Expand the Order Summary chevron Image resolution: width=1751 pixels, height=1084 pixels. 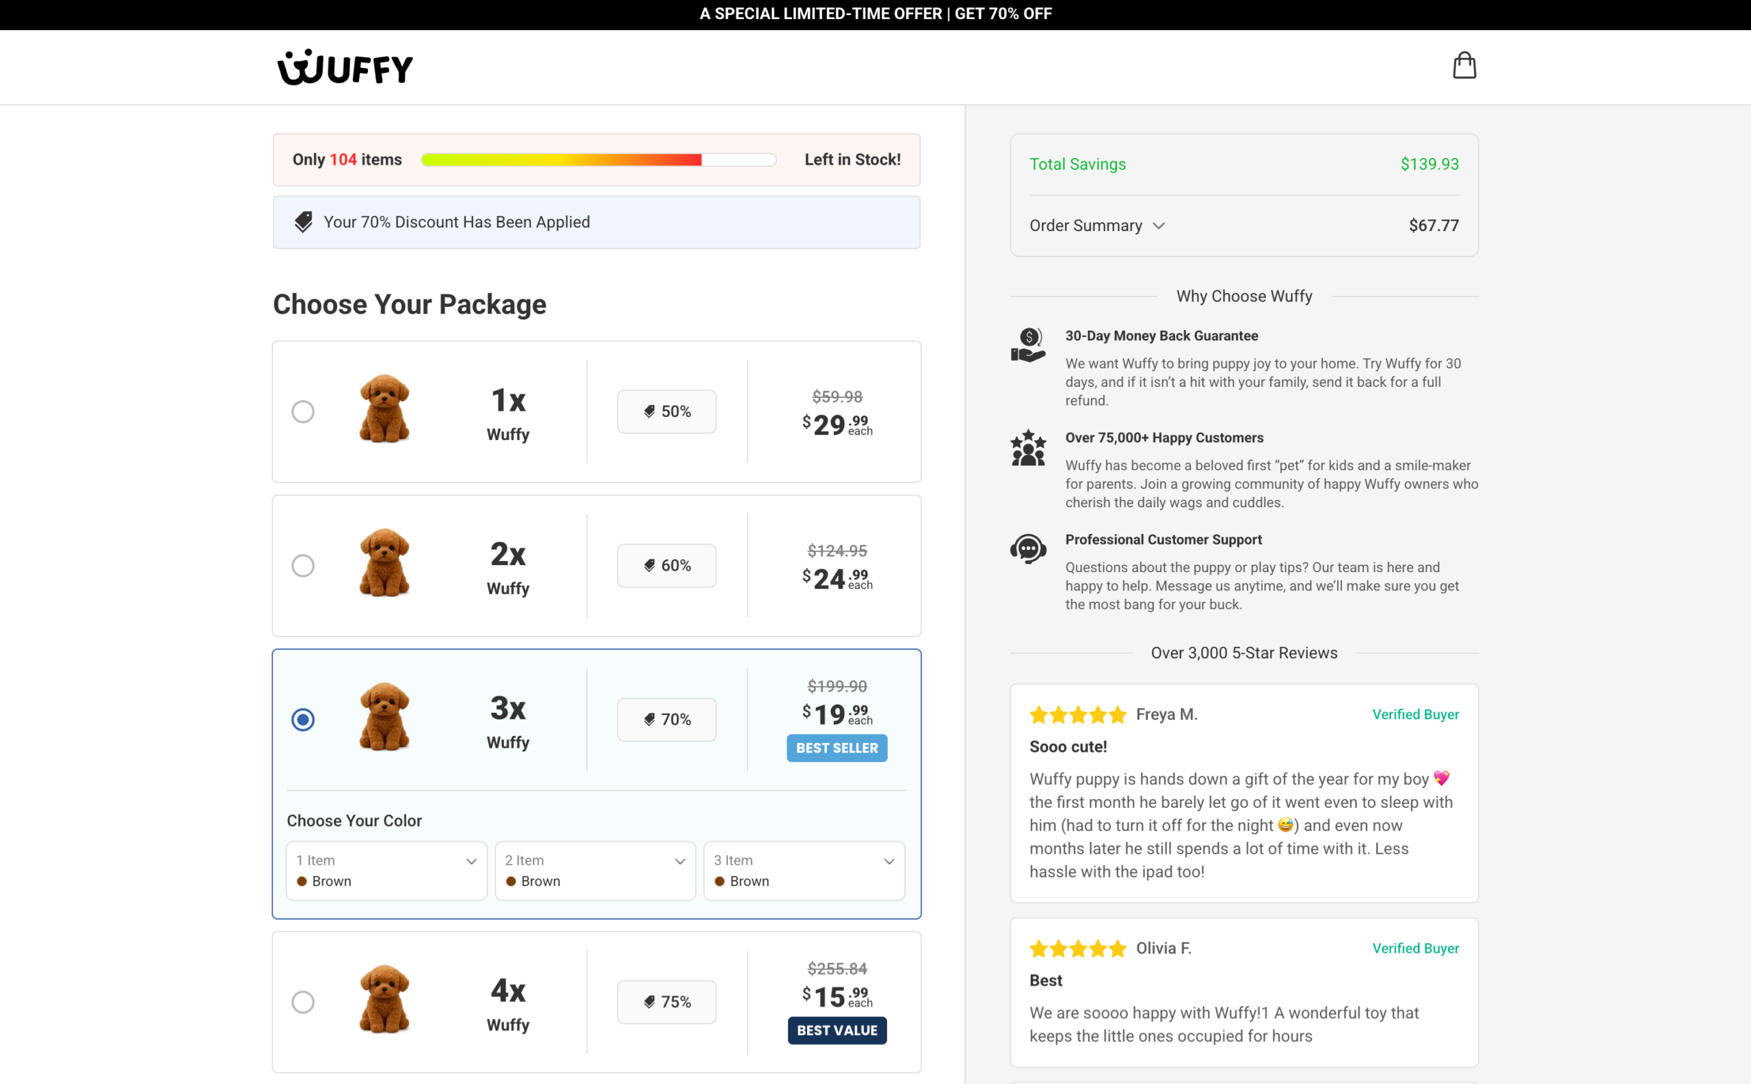[1159, 226]
